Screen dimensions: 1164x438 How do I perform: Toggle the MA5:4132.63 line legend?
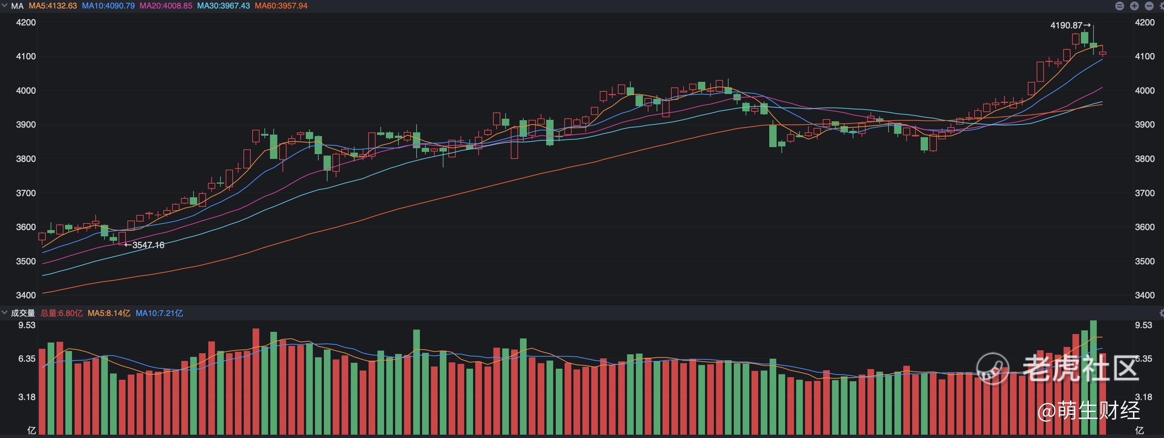(53, 6)
